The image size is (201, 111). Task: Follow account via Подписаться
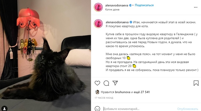144,5
